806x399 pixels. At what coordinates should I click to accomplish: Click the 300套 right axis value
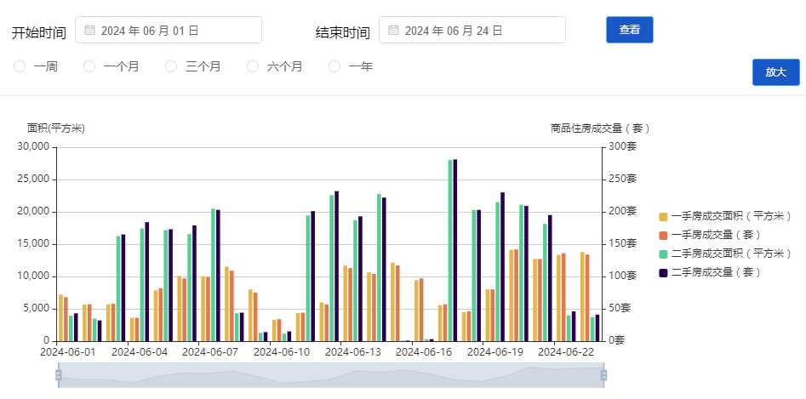[623, 147]
